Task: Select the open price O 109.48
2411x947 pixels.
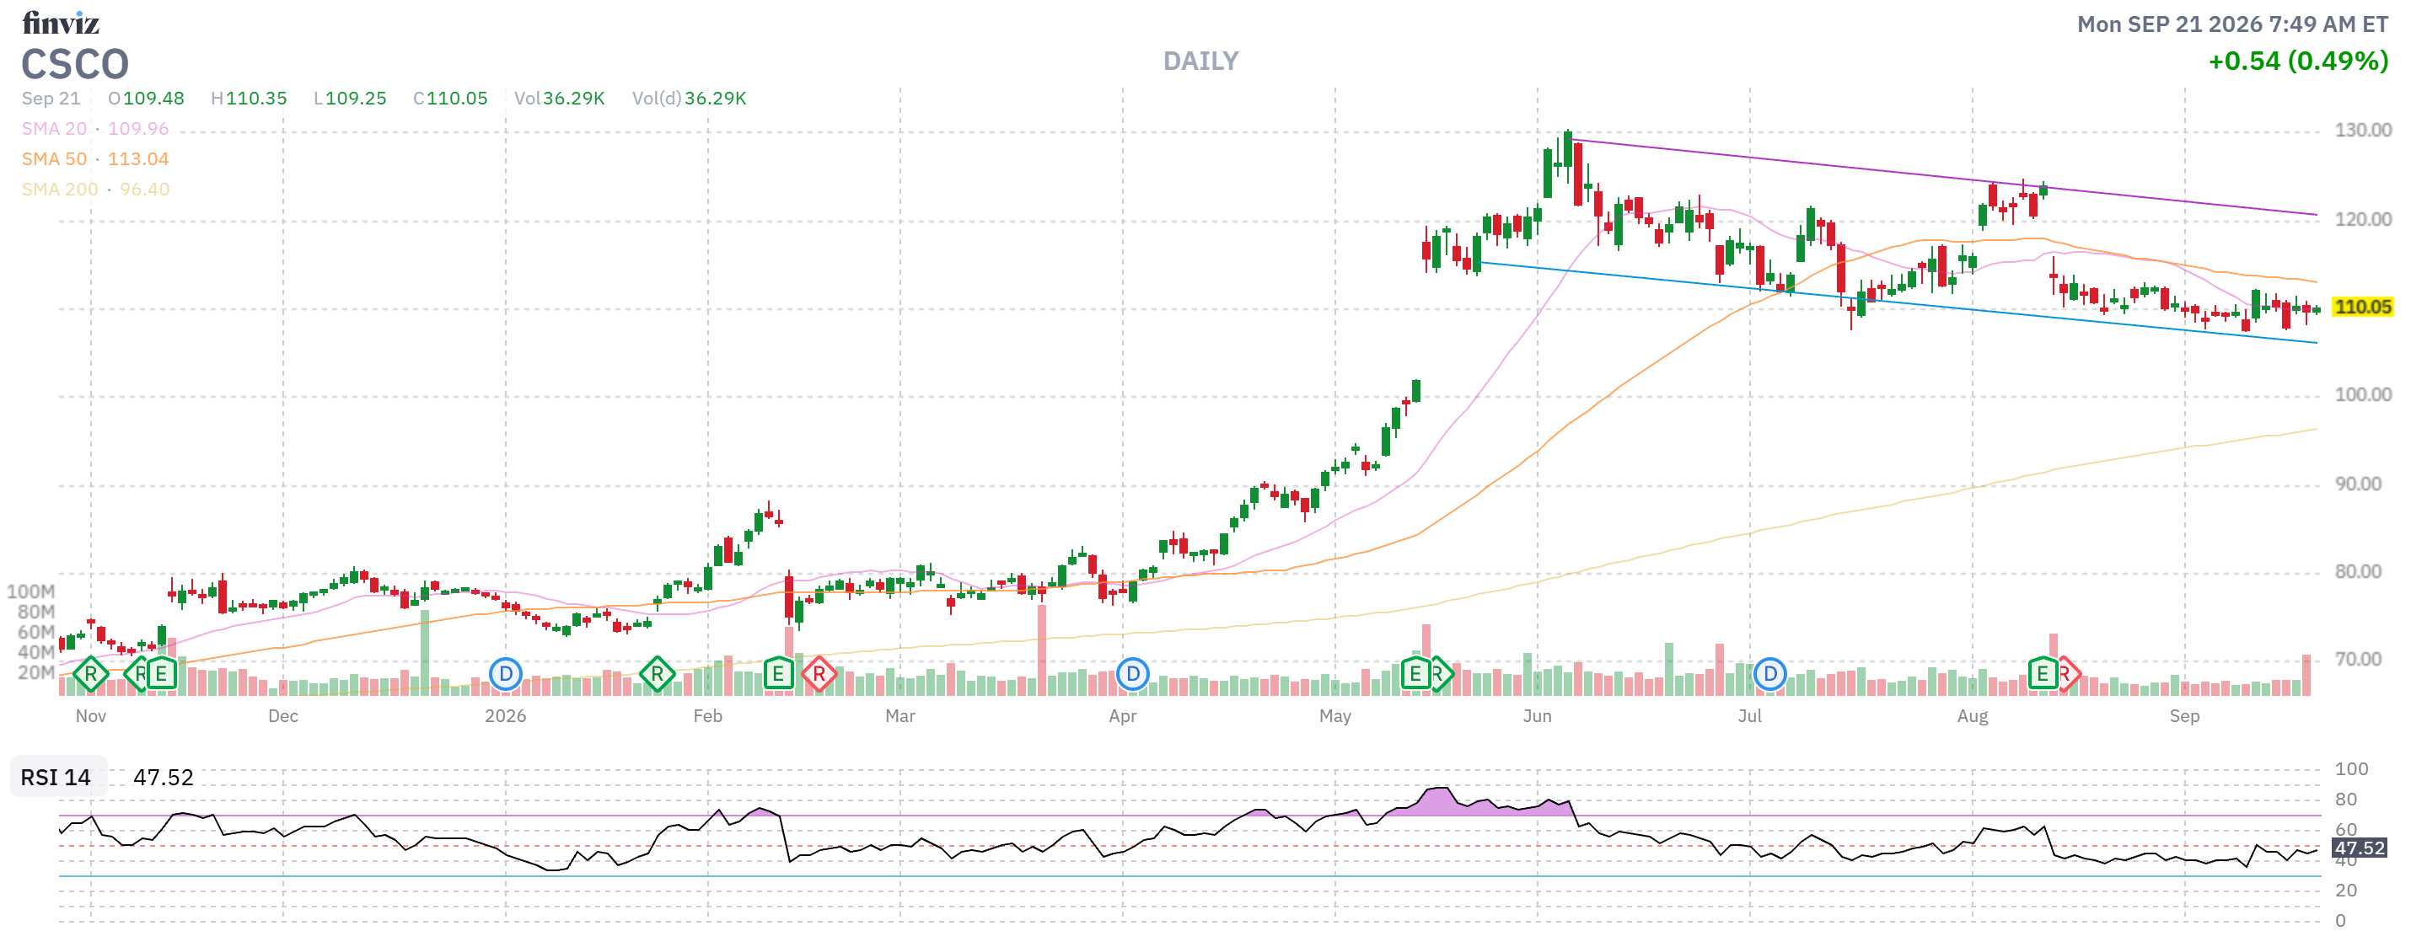Action: tap(146, 99)
